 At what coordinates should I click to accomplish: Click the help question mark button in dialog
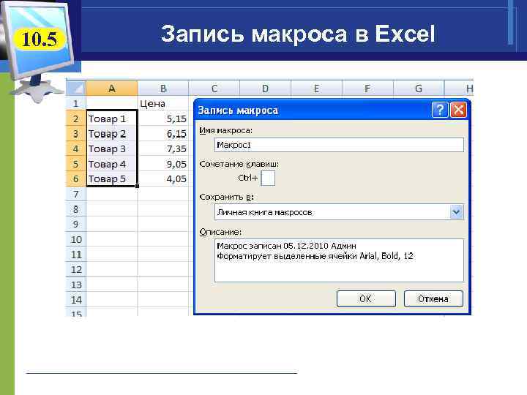pyautogui.click(x=440, y=110)
